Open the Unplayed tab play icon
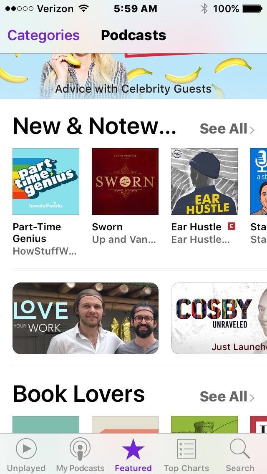The height and width of the screenshot is (474, 267). pyautogui.click(x=26, y=449)
